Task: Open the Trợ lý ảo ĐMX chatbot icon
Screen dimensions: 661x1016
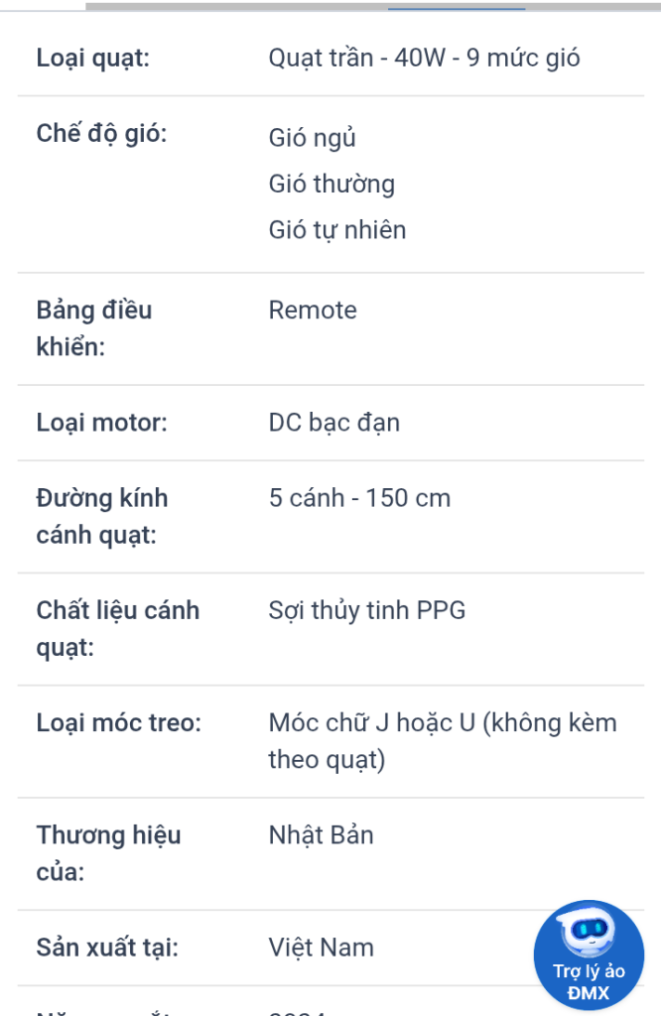Action: 589,955
